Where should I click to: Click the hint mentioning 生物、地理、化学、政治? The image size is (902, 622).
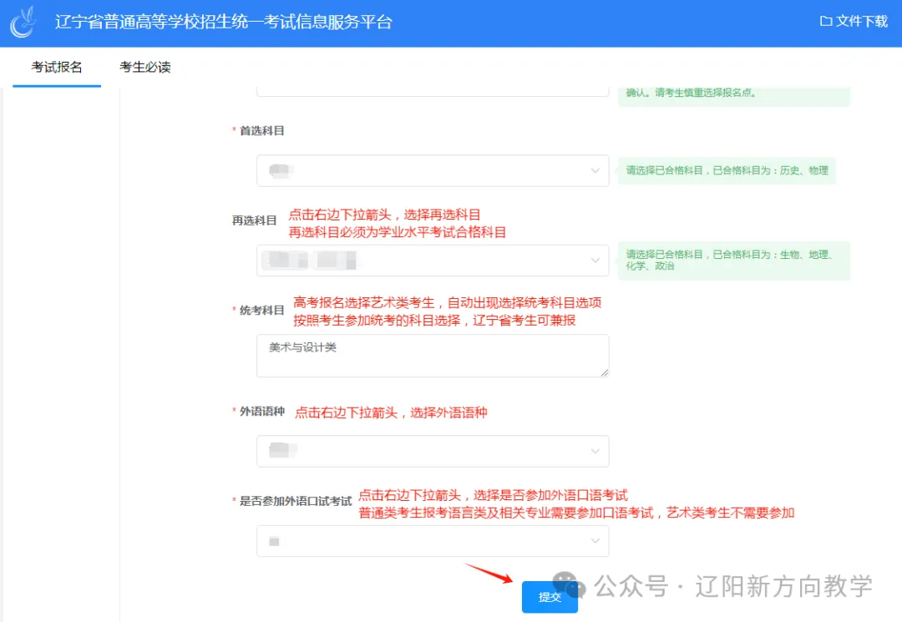click(x=733, y=260)
